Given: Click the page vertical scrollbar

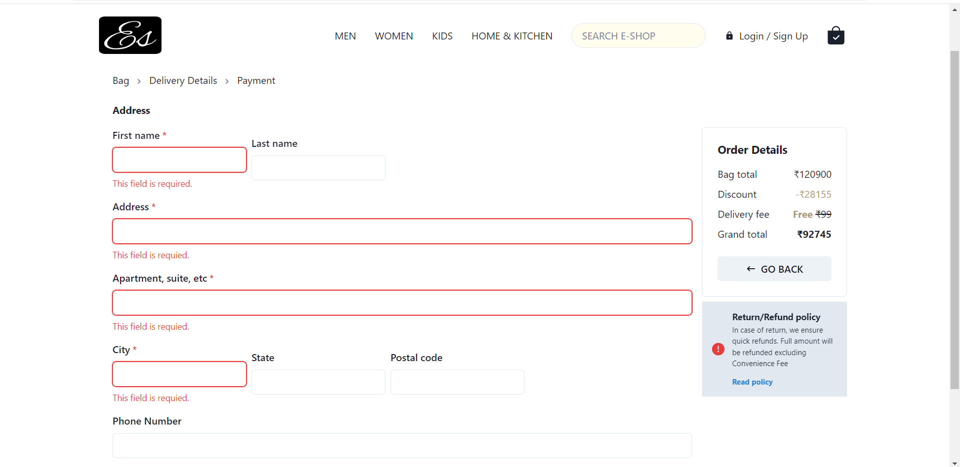Looking at the screenshot, I should 954,220.
